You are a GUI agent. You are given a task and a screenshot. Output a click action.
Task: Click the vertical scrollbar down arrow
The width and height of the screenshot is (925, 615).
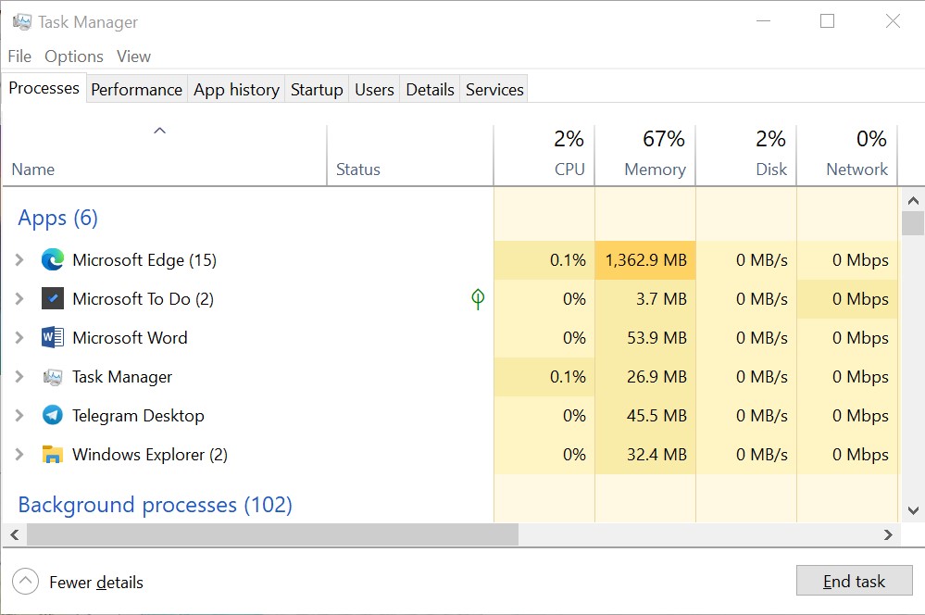[912, 510]
